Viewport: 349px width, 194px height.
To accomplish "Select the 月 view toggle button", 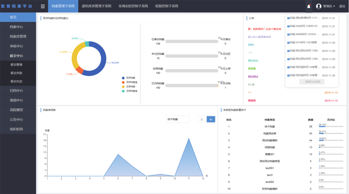I will (x=202, y=120).
